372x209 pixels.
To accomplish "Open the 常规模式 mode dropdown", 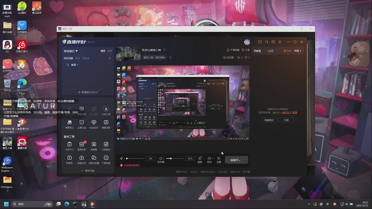I will [71, 51].
